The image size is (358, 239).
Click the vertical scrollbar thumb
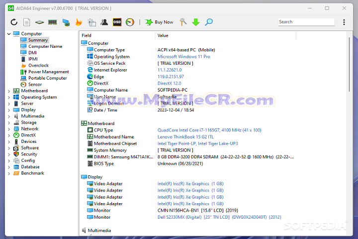(x=349, y=65)
